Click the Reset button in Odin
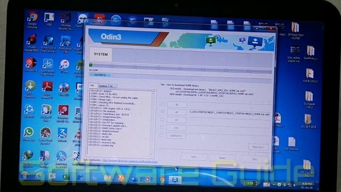341x192 pixels. click(222, 158)
